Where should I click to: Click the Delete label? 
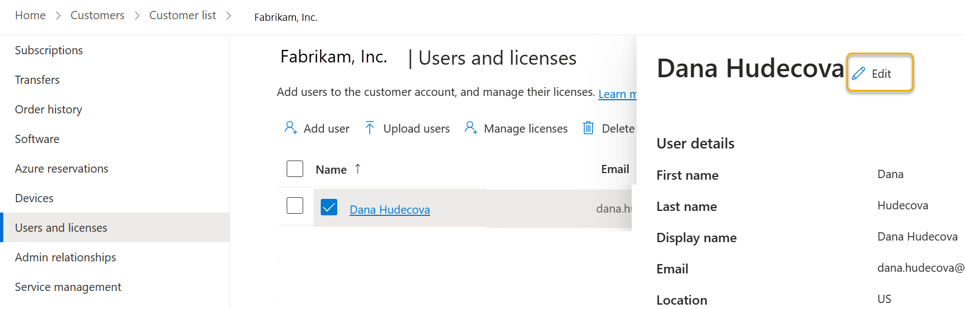[618, 129]
